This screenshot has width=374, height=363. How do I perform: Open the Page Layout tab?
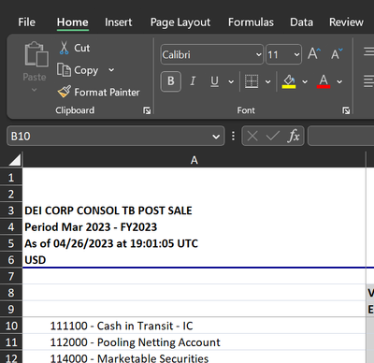180,22
